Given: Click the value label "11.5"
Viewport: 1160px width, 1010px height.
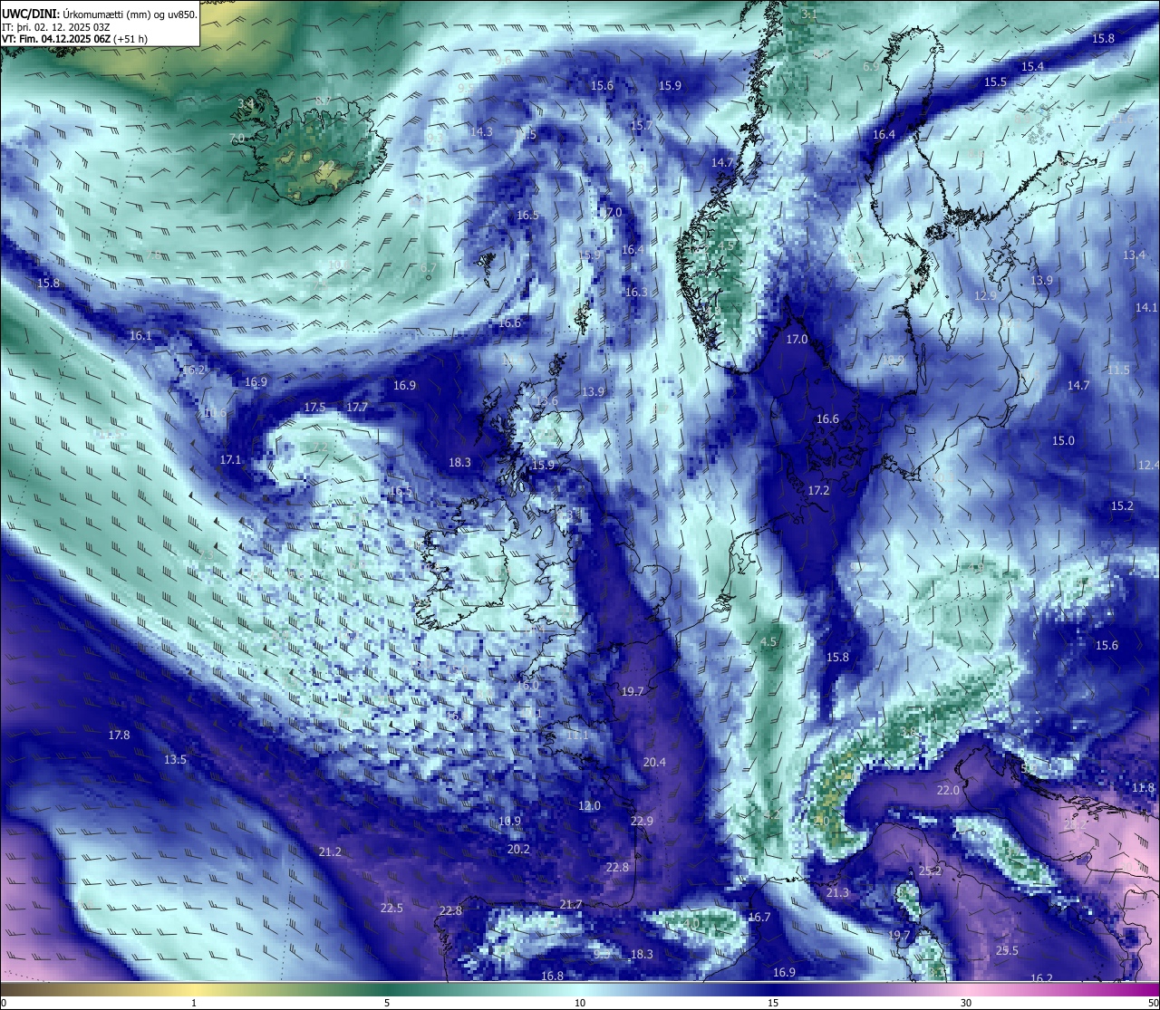Looking at the screenshot, I should click(x=1118, y=370).
